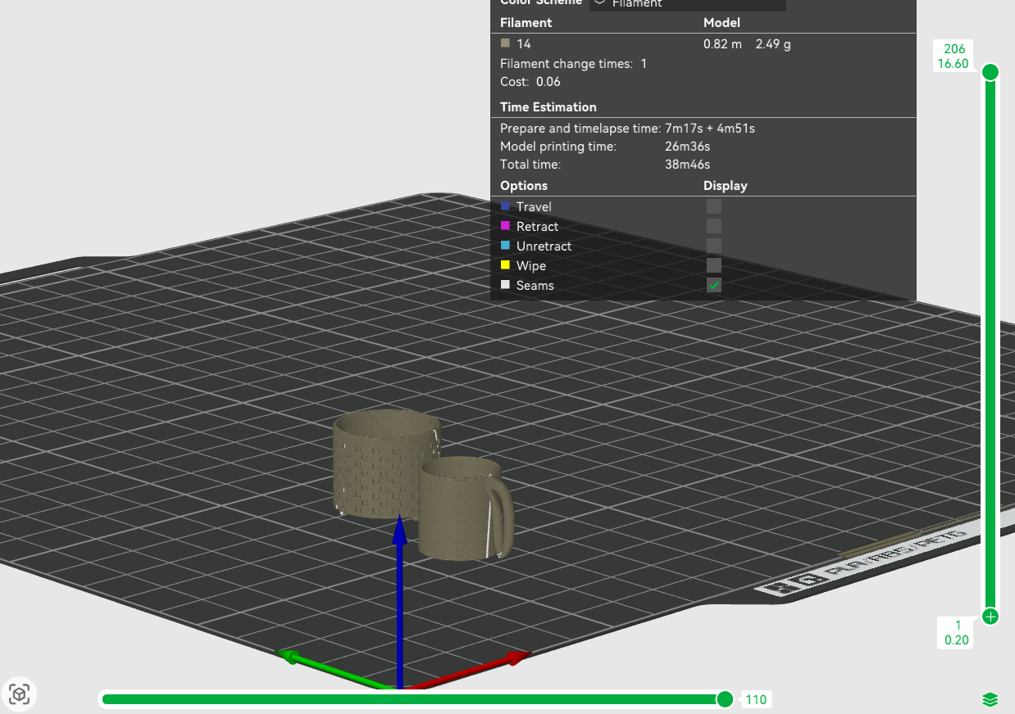Click the "7m17s + 4m51s" prepare time value
This screenshot has height=714, width=1015.
710,128
